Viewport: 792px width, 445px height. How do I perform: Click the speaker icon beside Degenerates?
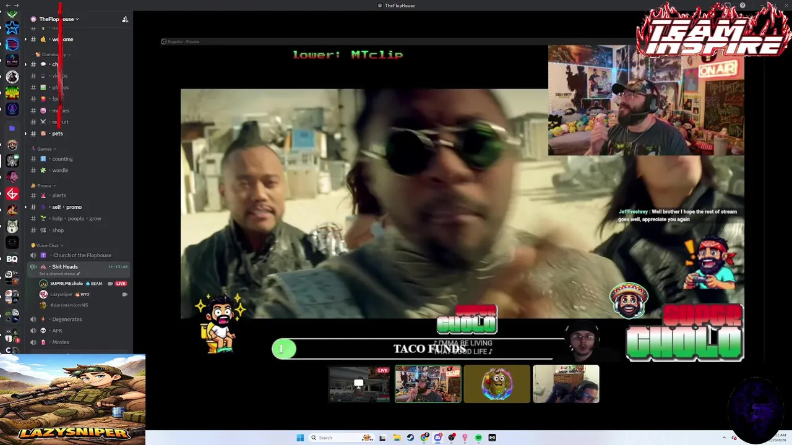[33, 320]
